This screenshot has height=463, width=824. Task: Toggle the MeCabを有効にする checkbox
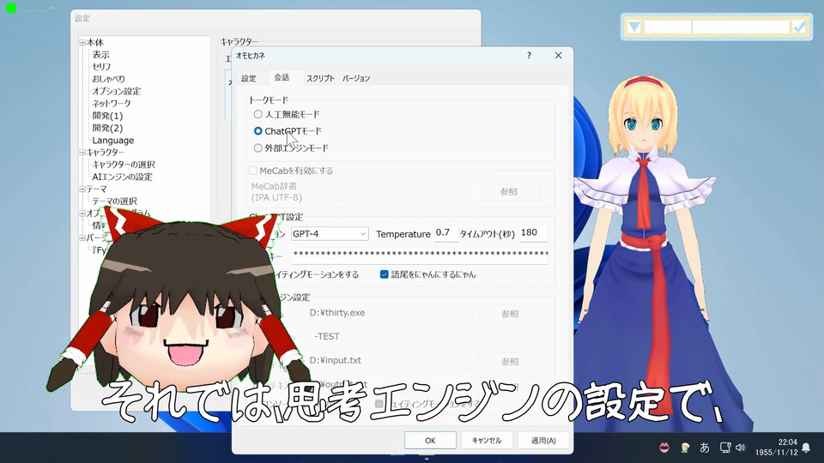(253, 171)
